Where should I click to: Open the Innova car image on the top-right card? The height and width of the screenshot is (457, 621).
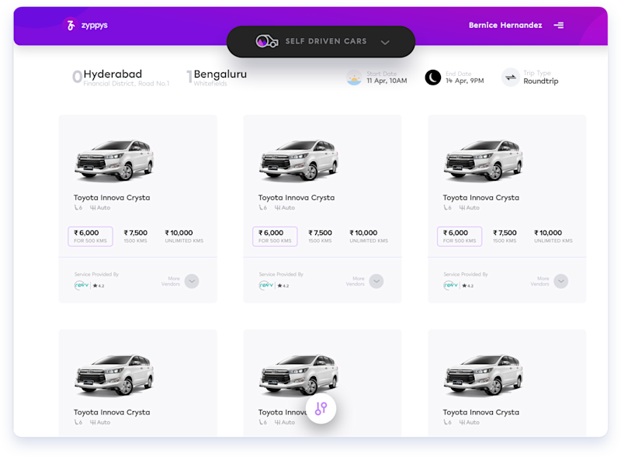pyautogui.click(x=483, y=161)
